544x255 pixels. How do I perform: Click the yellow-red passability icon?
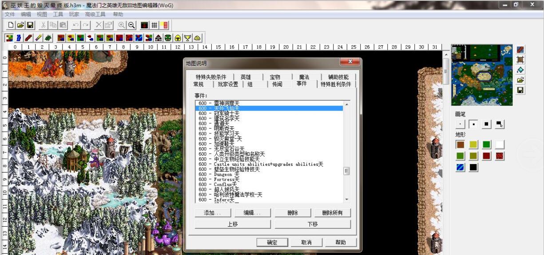pyautogui.click(x=164, y=25)
